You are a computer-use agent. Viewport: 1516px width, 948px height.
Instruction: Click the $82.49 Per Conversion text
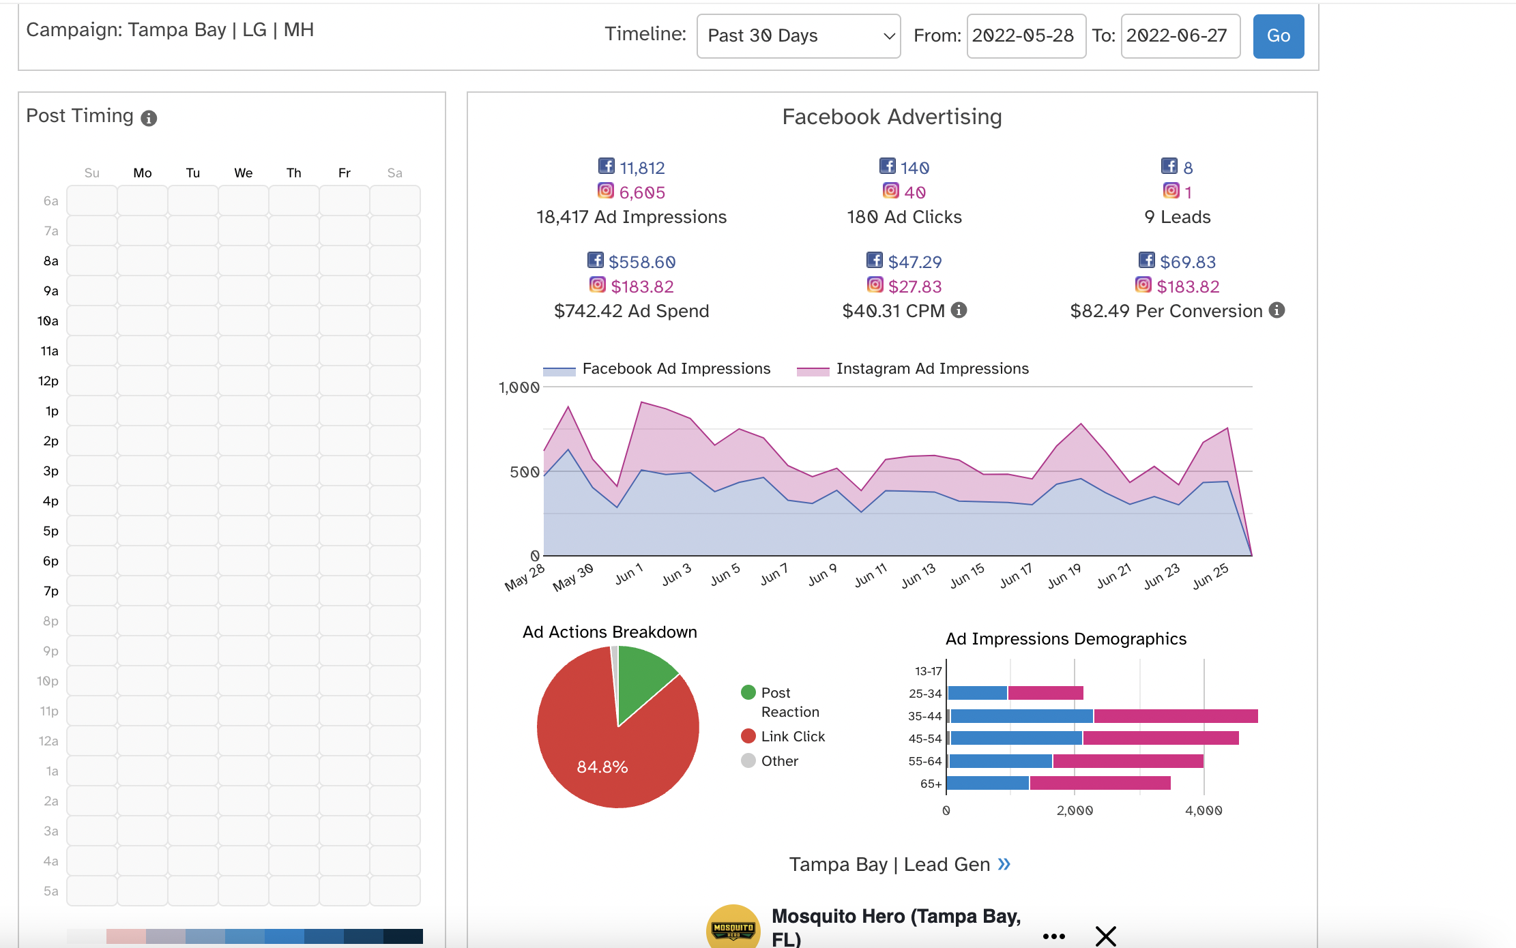(1167, 312)
